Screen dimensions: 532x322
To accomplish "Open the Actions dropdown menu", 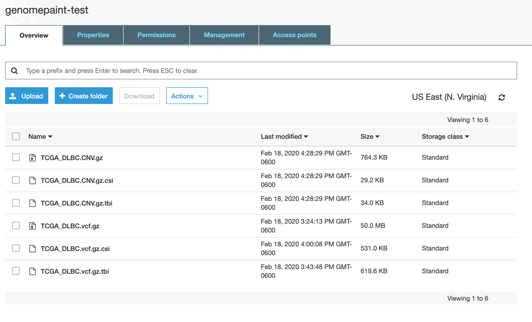I will tap(187, 96).
